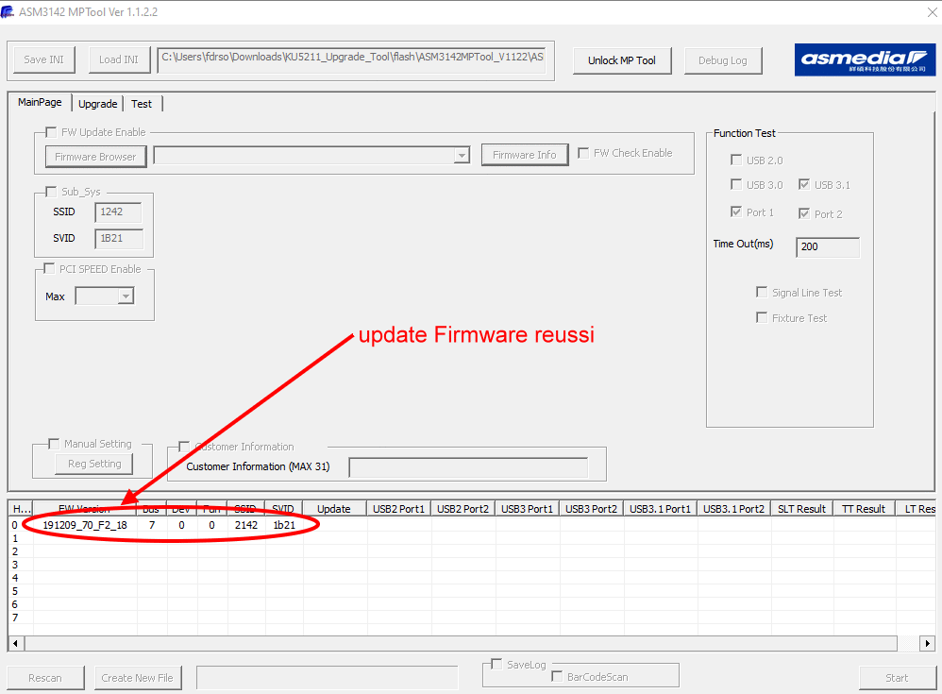Click the Firmware Browser button
This screenshot has width=942, height=694.
95,157
